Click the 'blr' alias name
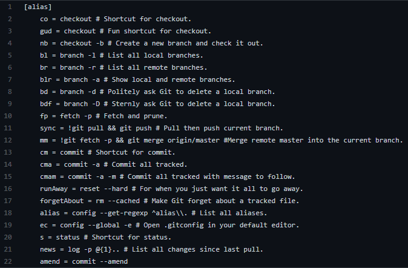The image size is (408, 268). click(x=46, y=80)
